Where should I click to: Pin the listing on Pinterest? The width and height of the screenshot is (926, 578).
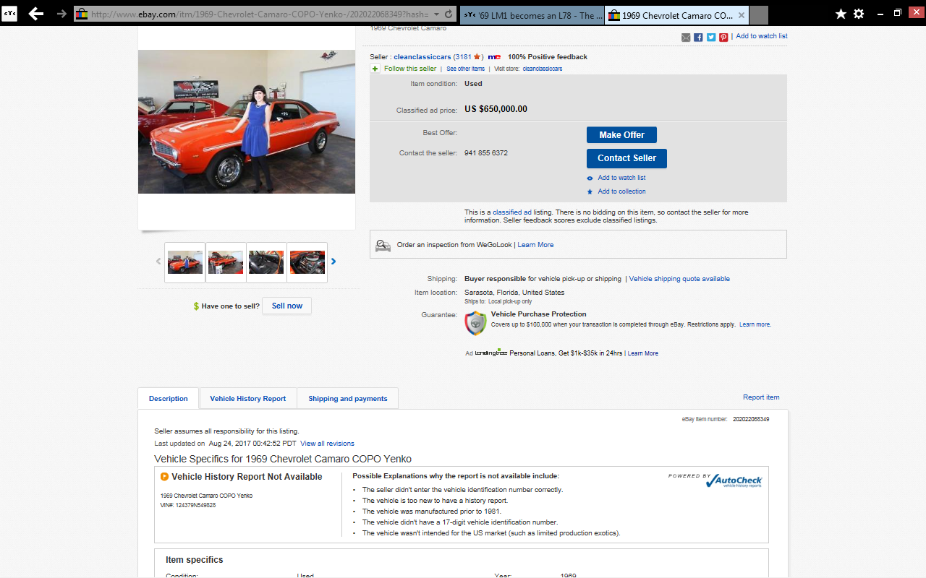[723, 38]
